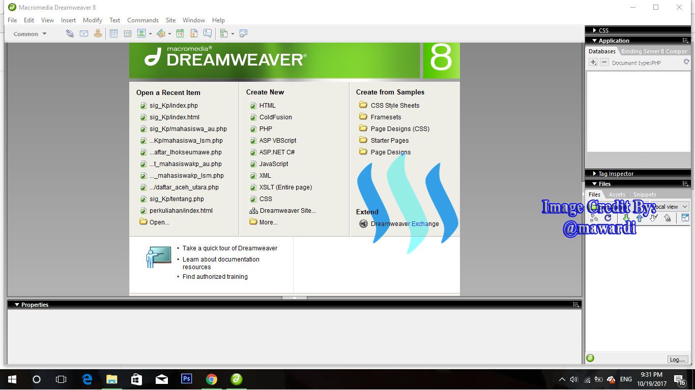Open the Window menu
This screenshot has width=695, height=390.
pos(194,20)
